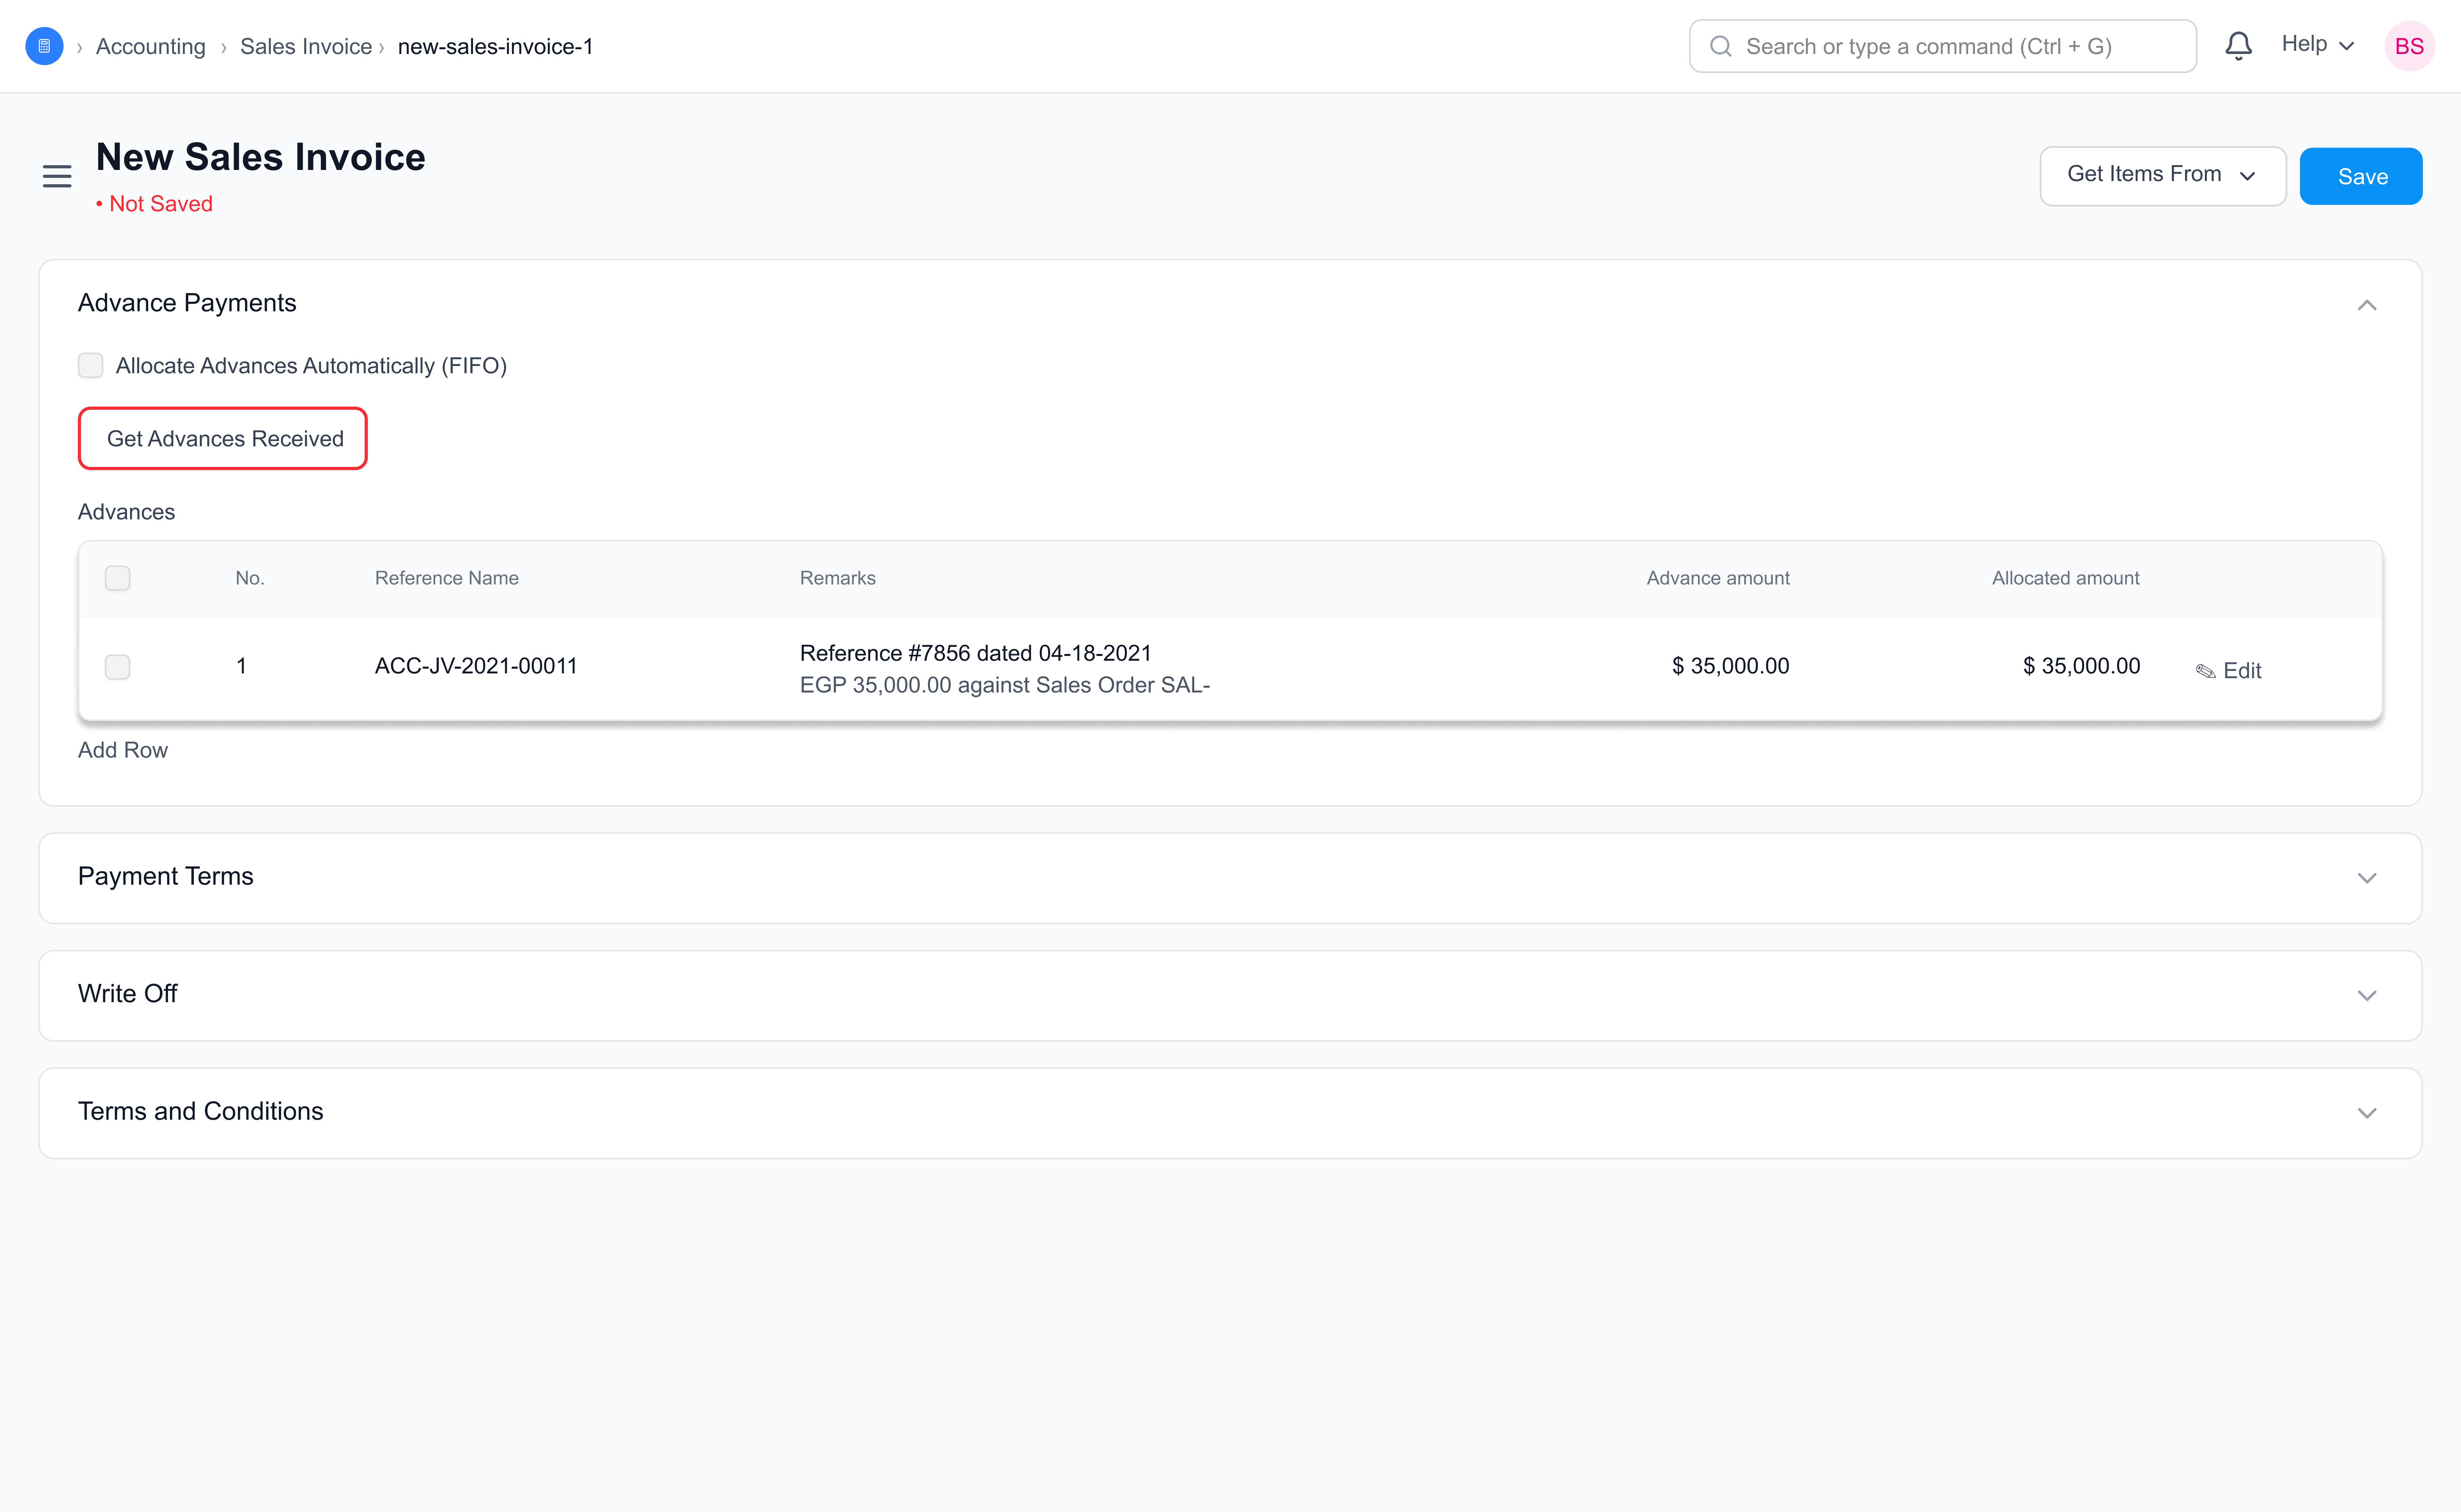Click the Write Off section title
The width and height of the screenshot is (2461, 1512).
click(128, 994)
